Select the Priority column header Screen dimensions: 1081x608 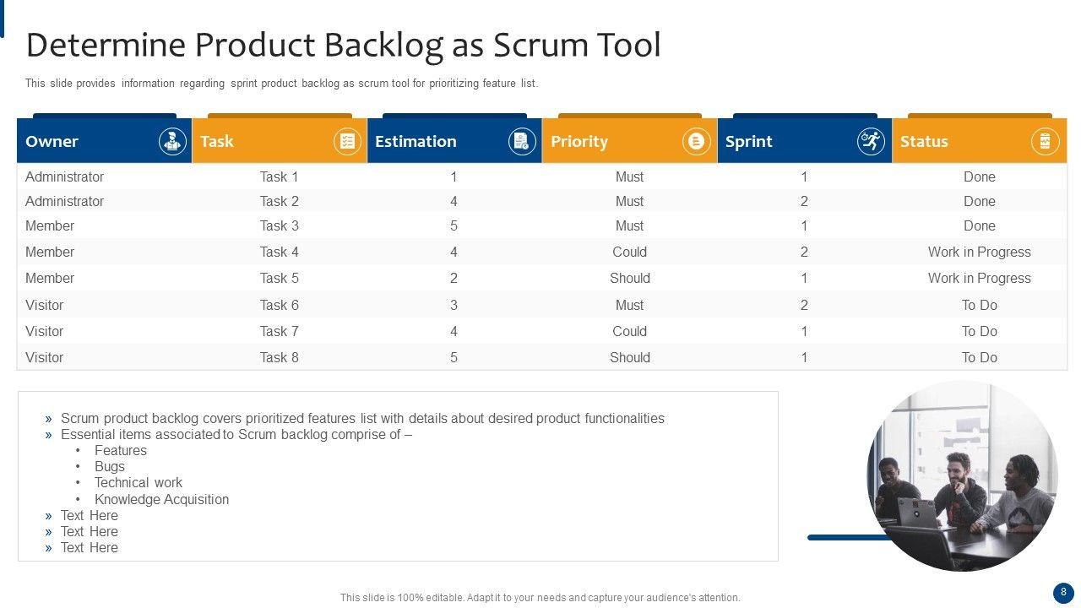click(x=579, y=141)
